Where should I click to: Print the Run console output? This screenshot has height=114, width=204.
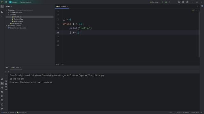click(x=6, y=87)
